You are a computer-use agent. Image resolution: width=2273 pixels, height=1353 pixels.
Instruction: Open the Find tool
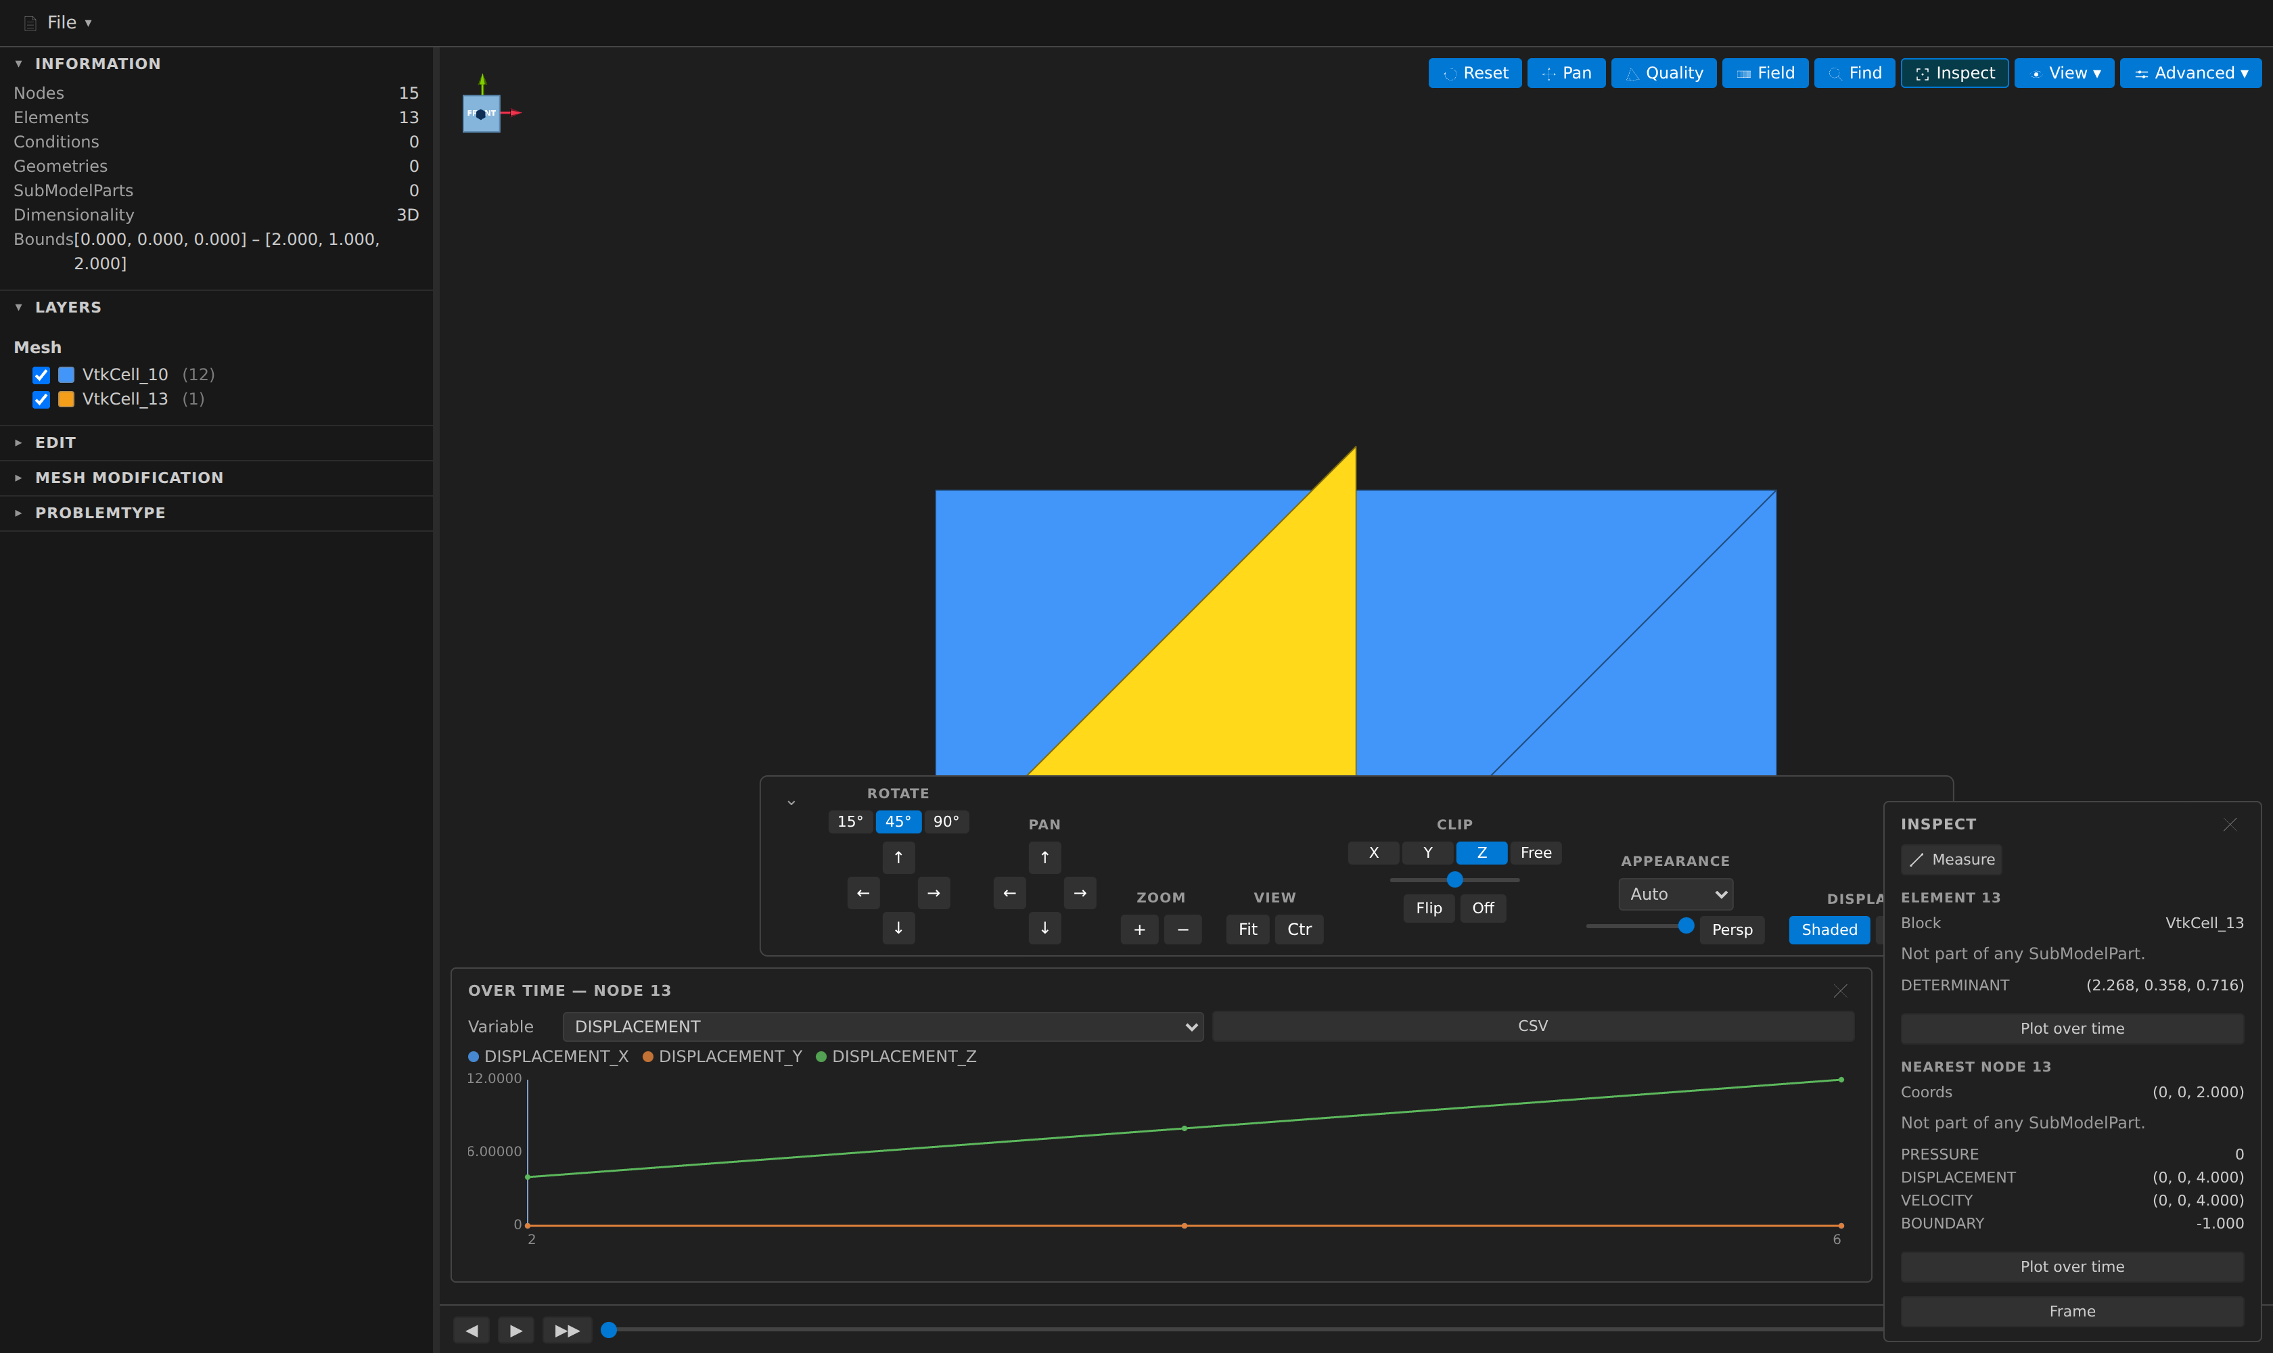(1854, 73)
